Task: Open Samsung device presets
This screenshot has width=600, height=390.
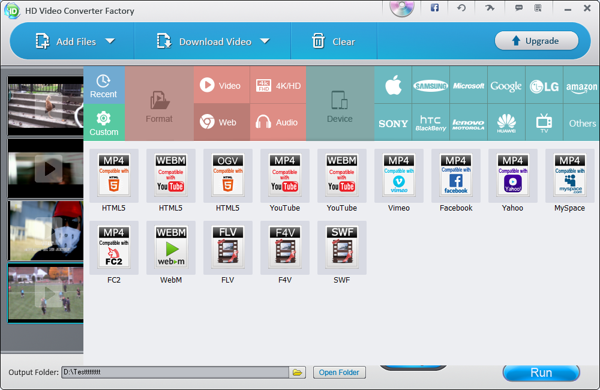Action: tap(430, 85)
